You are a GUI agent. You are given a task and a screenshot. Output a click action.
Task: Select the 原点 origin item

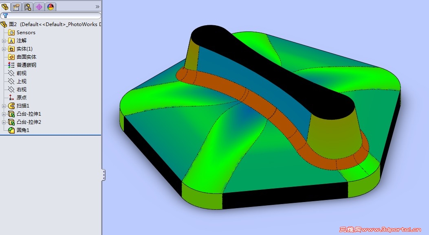point(22,97)
